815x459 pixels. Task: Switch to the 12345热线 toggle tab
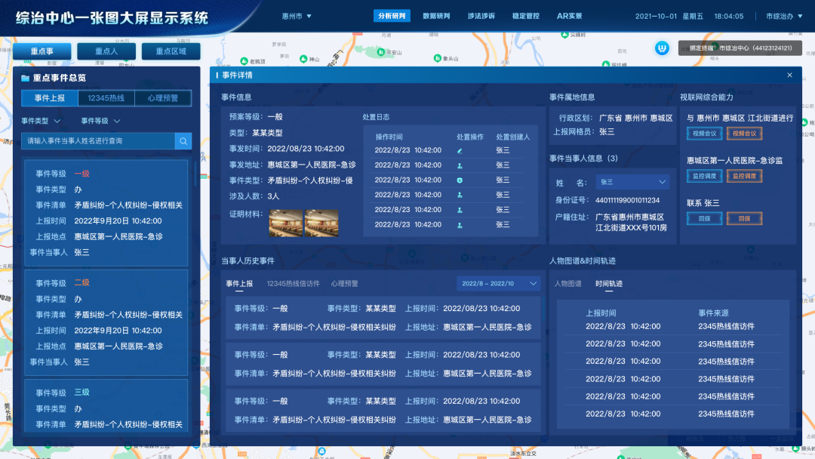(x=106, y=98)
